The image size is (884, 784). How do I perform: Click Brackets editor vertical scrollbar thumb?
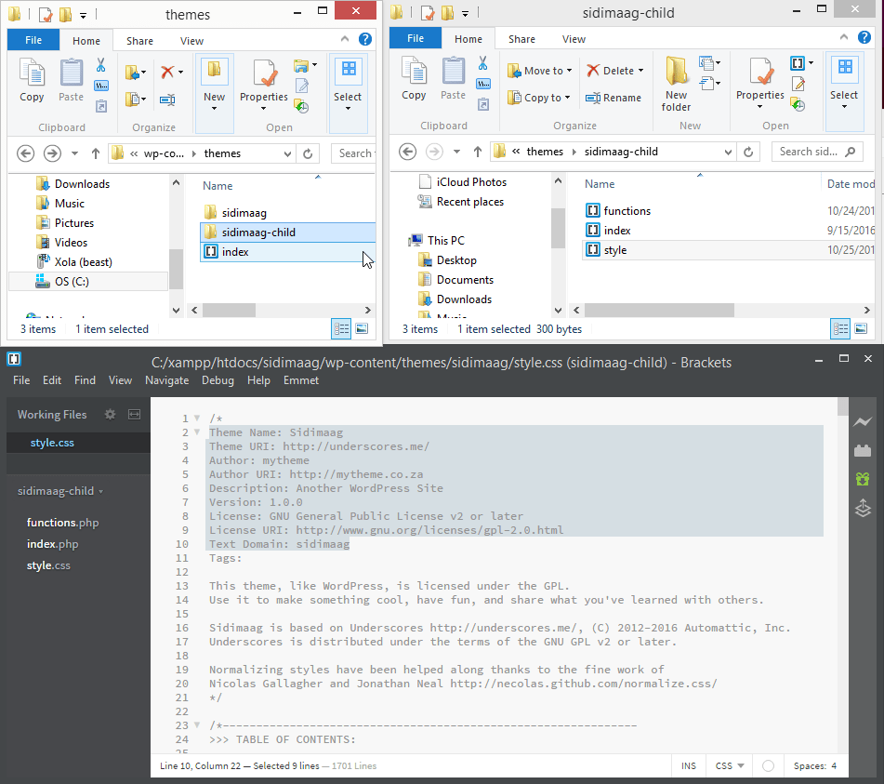tap(843, 406)
